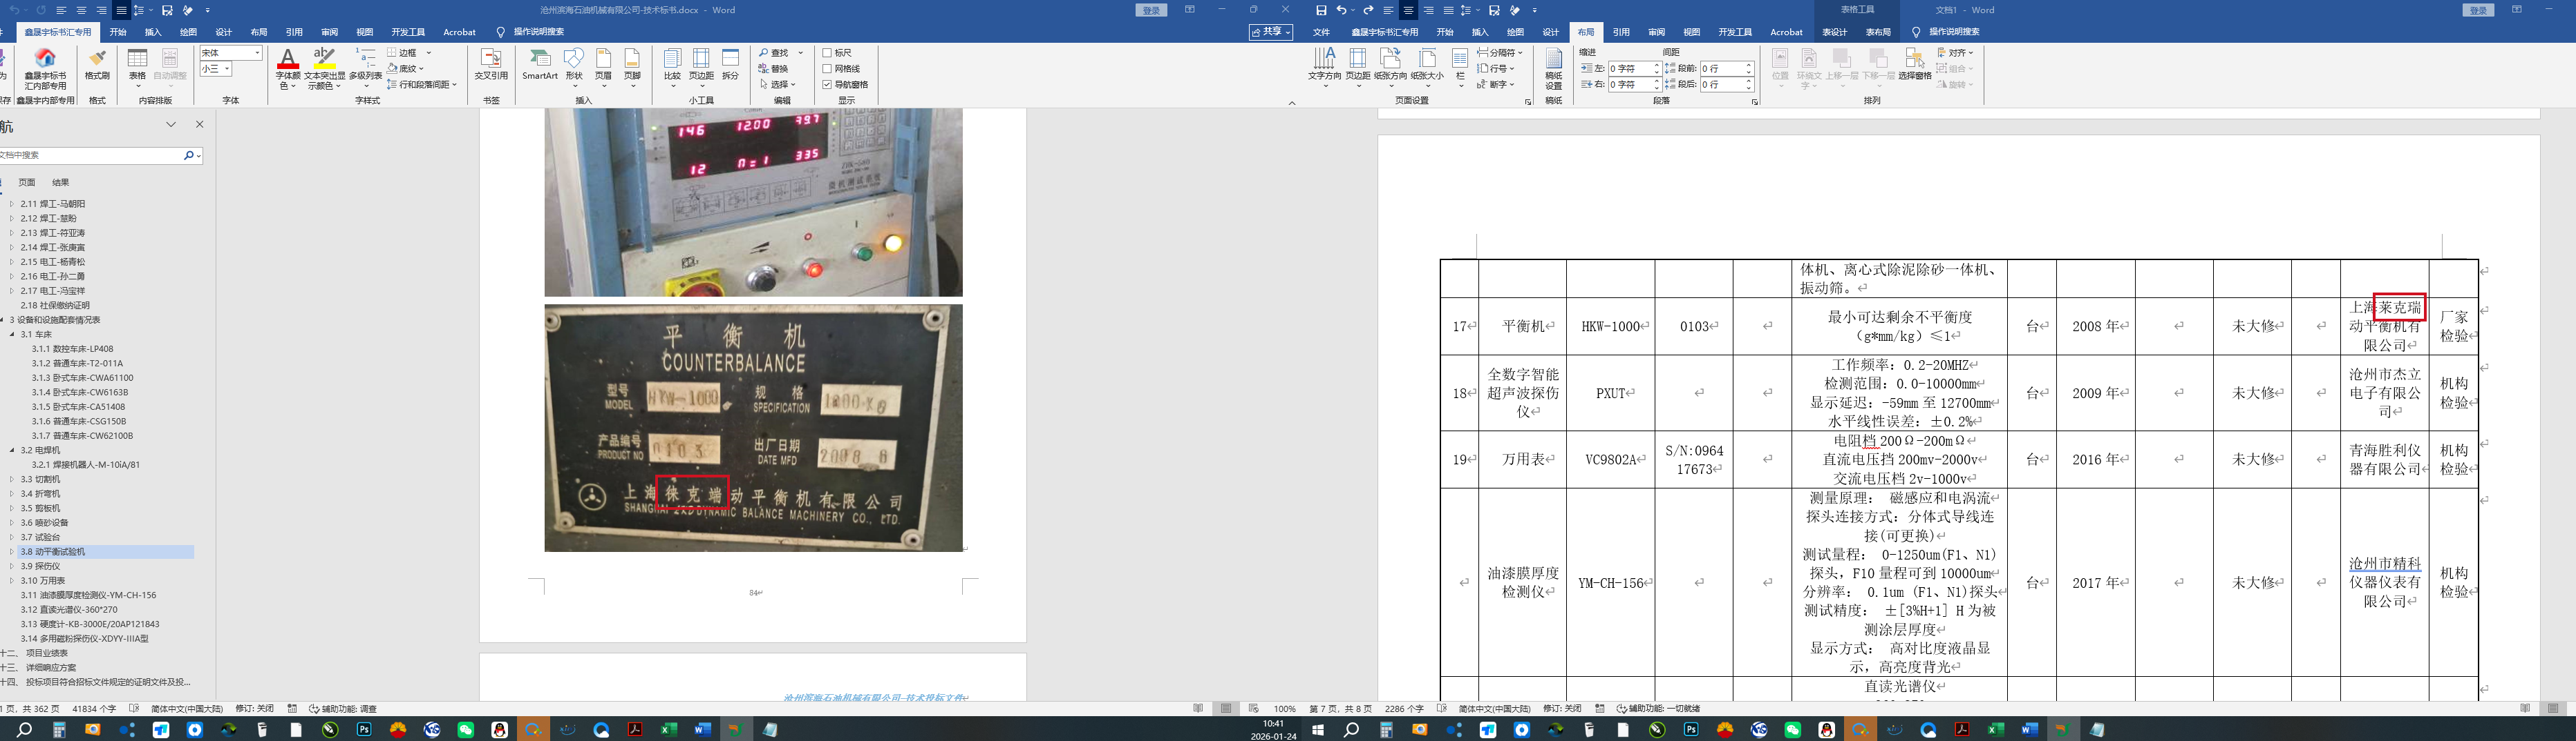
Task: Collapse the 3.2 电焊机 heading in navigation
Action: tap(12, 451)
